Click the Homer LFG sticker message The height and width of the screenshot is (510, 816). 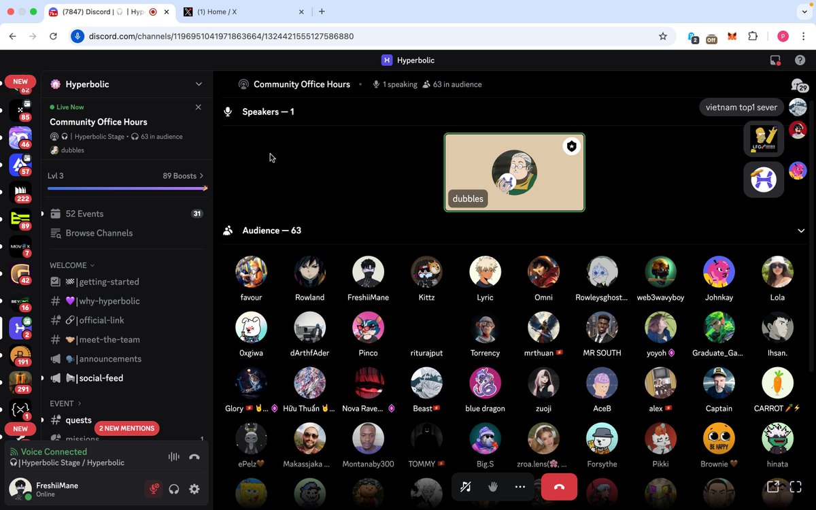point(764,139)
